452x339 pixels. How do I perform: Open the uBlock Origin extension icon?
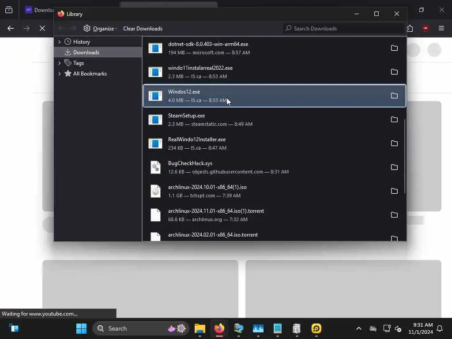pyautogui.click(x=425, y=28)
